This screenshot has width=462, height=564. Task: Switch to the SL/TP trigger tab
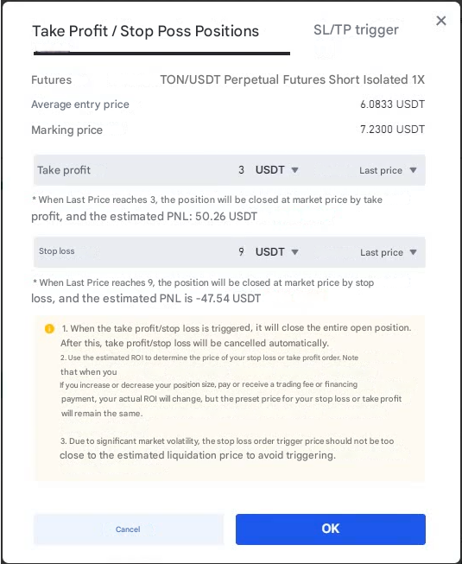tap(356, 30)
